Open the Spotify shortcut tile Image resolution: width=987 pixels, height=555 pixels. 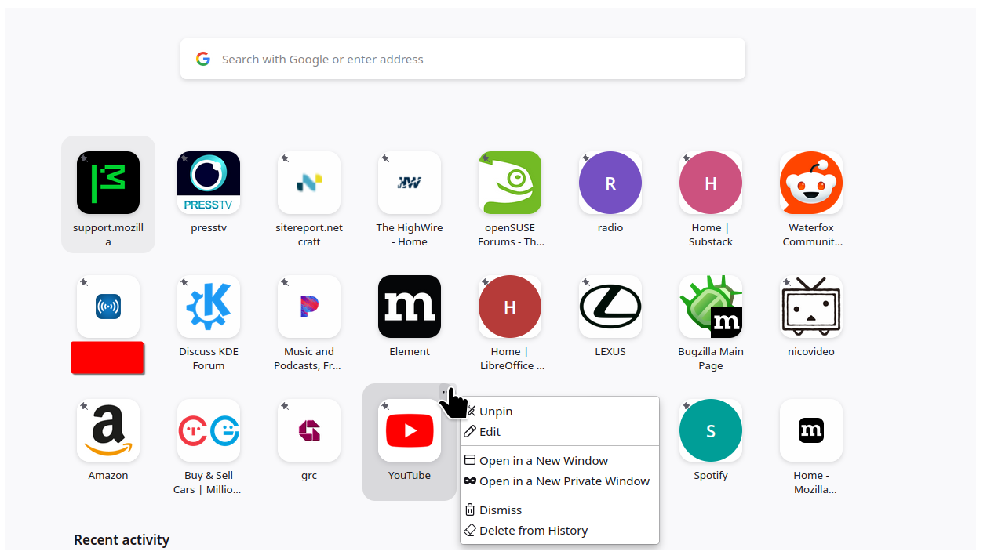tap(711, 430)
